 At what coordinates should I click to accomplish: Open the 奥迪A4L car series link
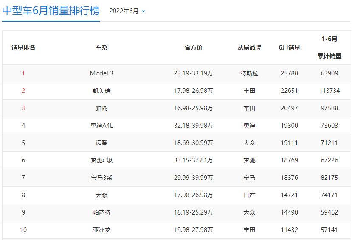pos(101,126)
